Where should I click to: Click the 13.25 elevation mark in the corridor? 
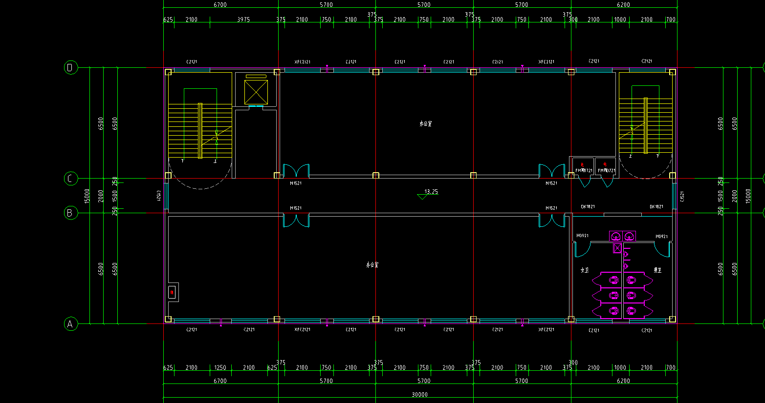click(429, 194)
